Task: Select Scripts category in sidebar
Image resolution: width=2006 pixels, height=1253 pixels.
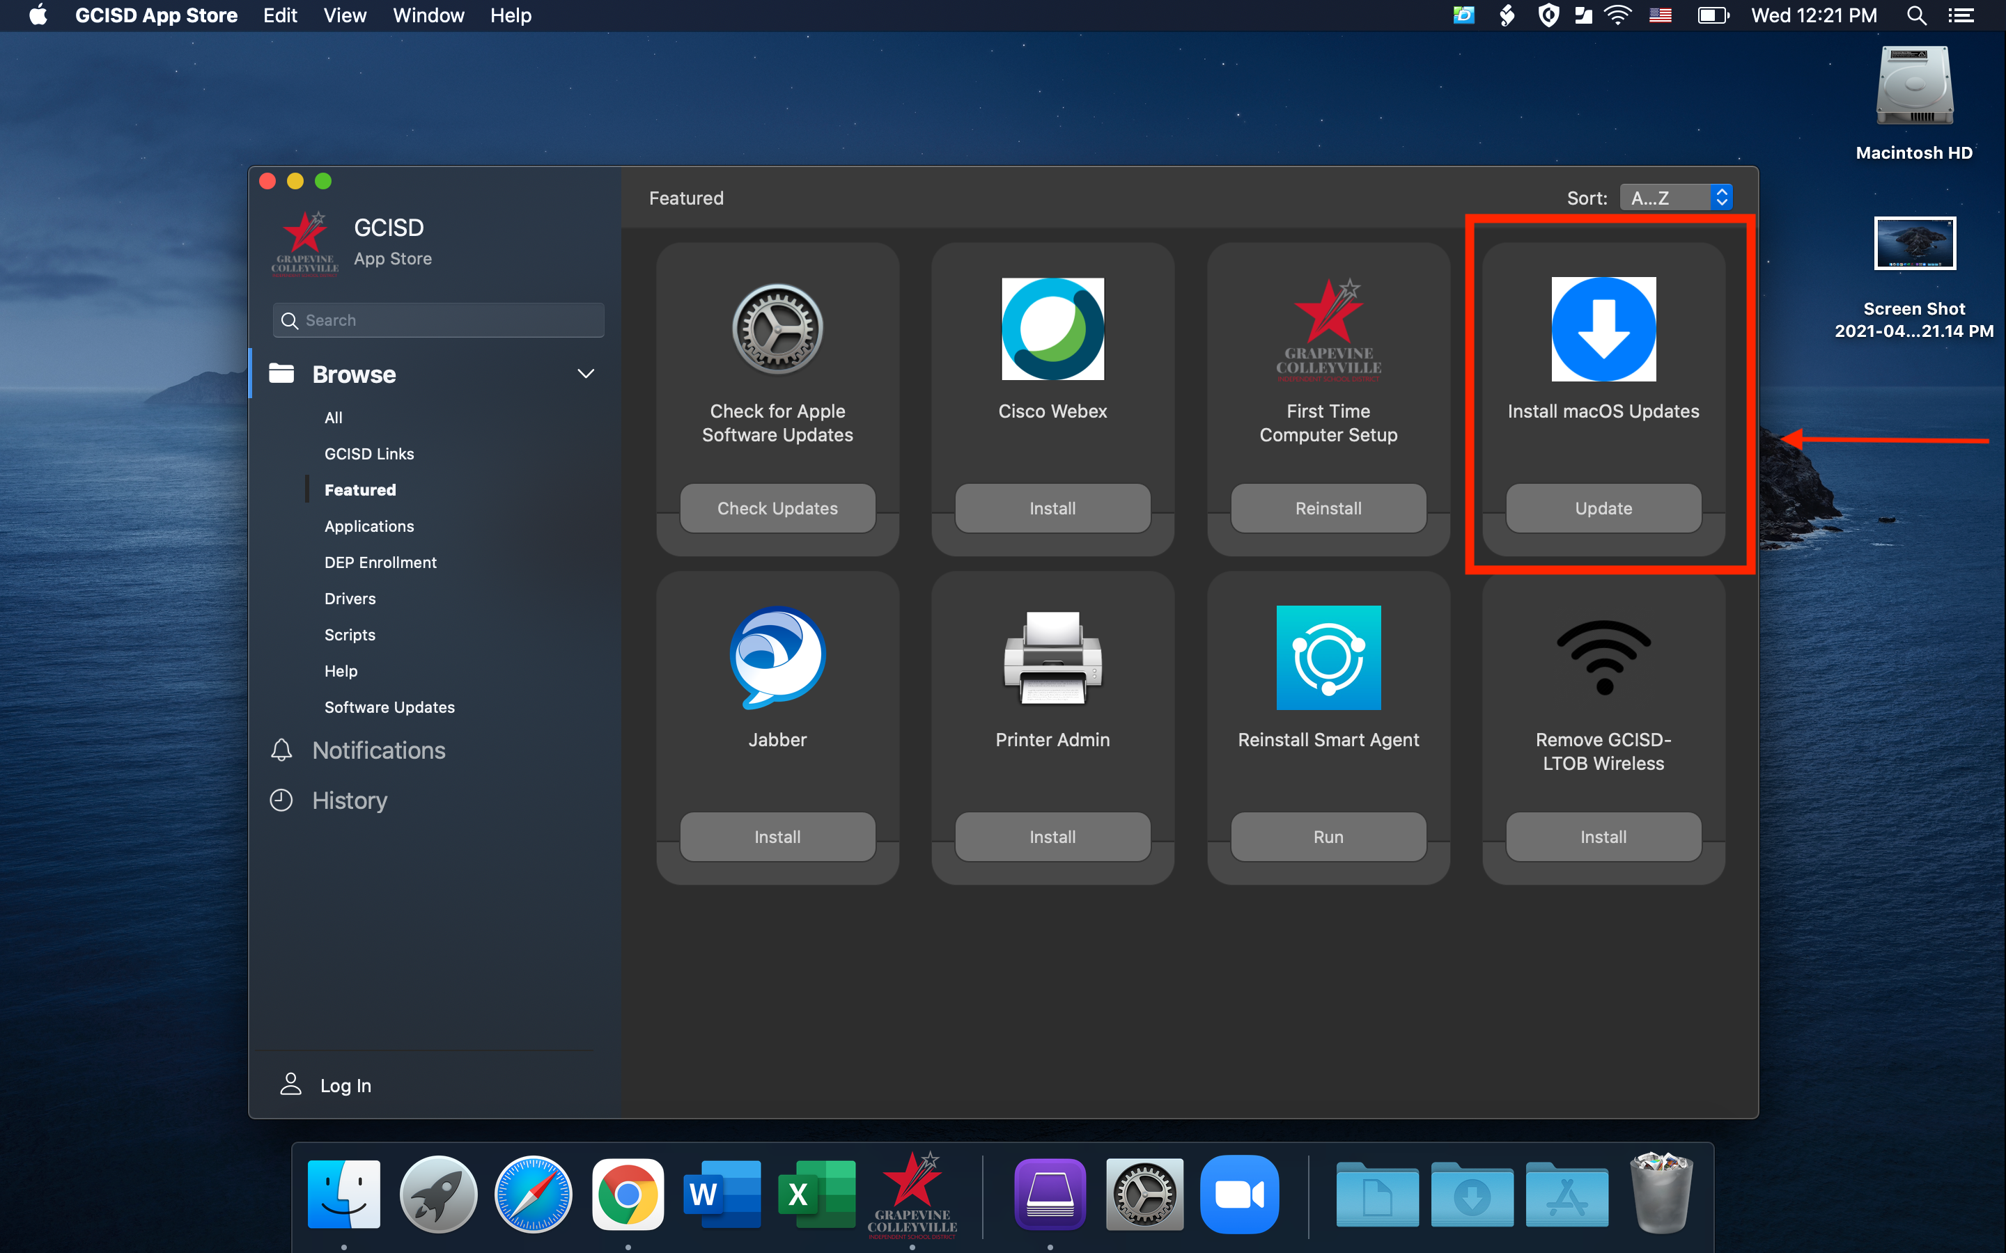Action: coord(350,635)
